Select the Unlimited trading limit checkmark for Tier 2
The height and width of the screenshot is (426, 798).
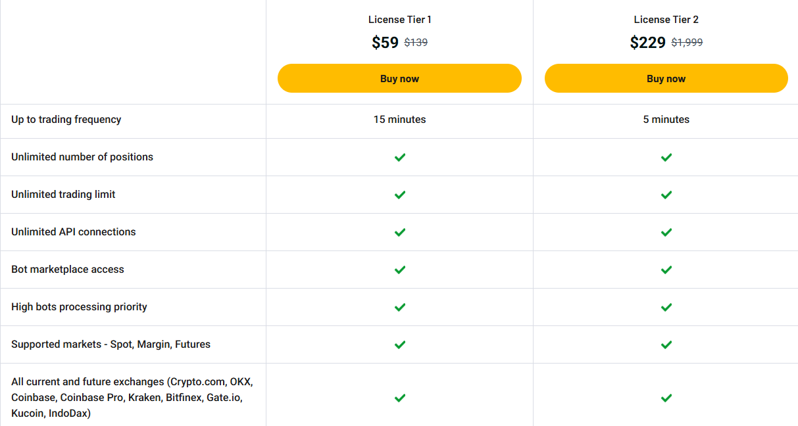(666, 195)
